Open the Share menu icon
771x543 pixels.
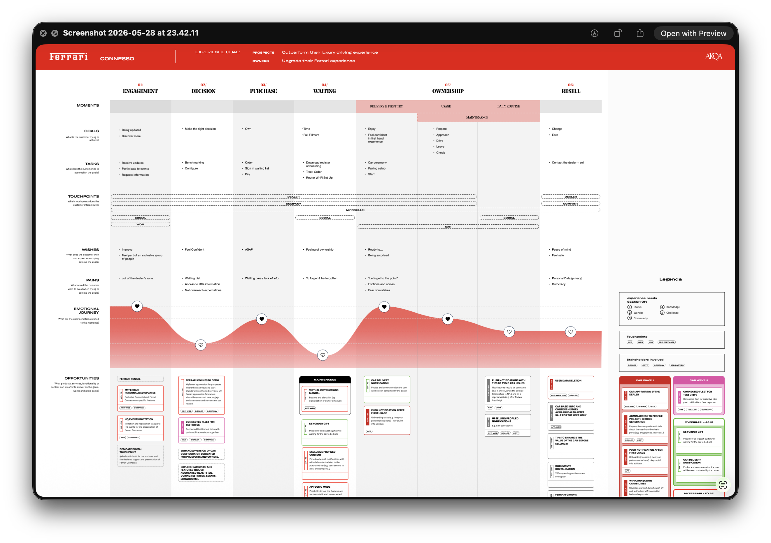pos(640,33)
